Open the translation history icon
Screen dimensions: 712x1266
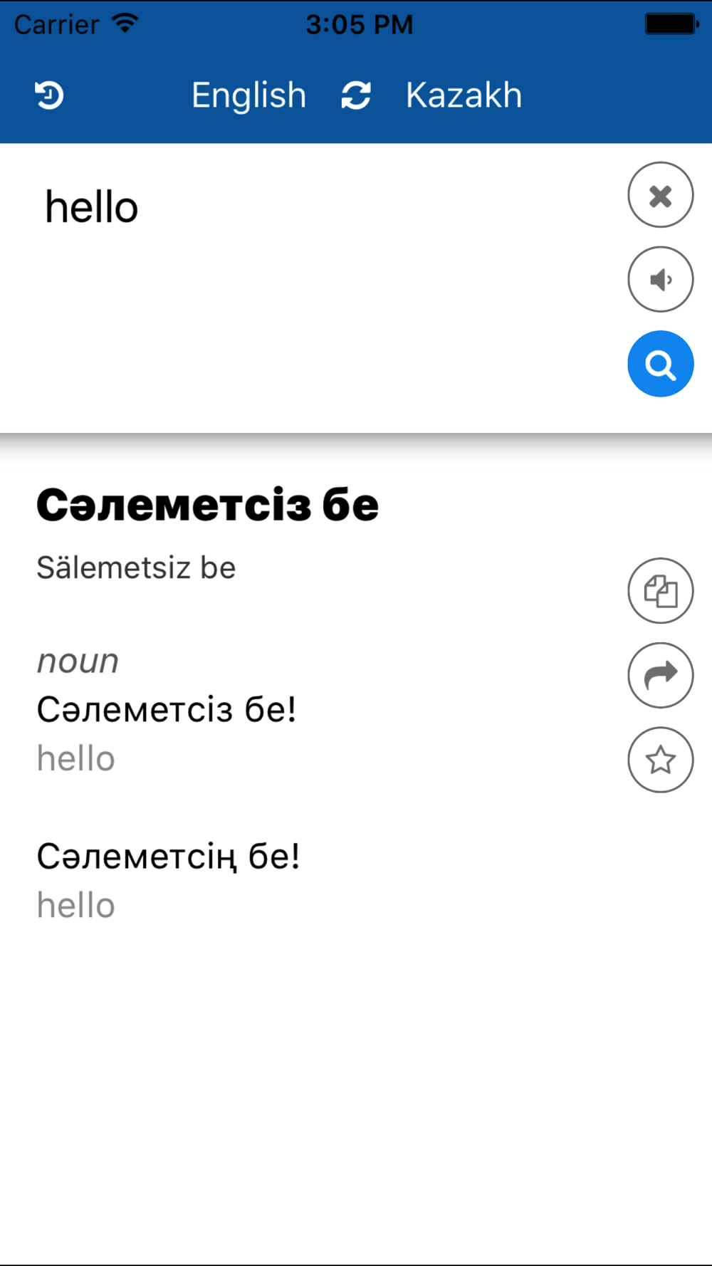(x=49, y=95)
